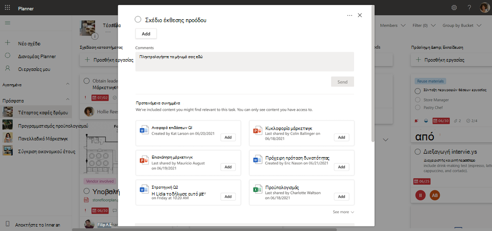Collapse the Αγαπημένα section chevron
This screenshot has height=231, width=492.
pyautogui.click(x=68, y=84)
